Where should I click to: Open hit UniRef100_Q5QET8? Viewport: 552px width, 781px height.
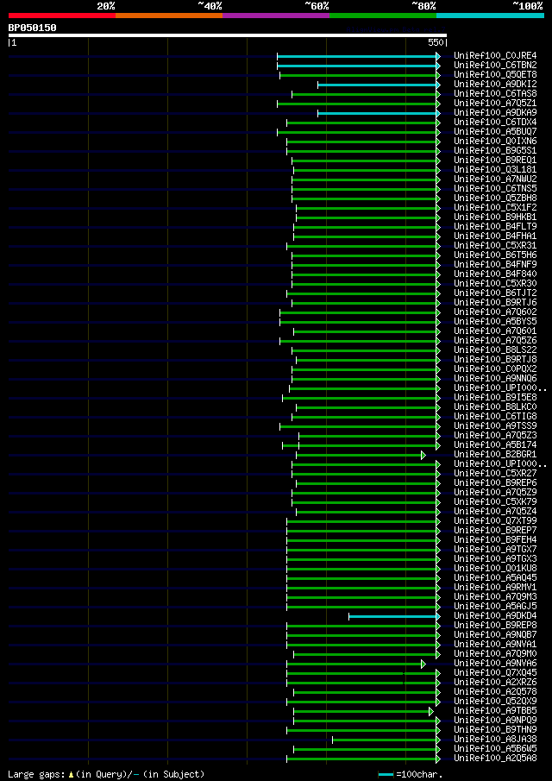click(x=495, y=75)
